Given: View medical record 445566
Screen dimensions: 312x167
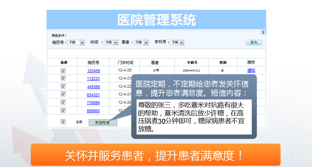Looking at the screenshot, I should [x=93, y=87].
